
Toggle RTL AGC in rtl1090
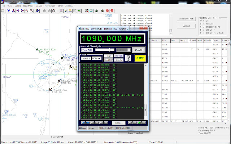(138, 50)
